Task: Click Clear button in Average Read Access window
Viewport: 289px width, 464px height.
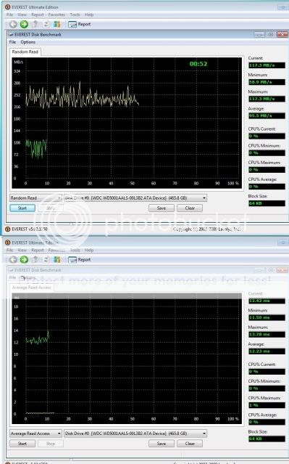Action: coord(190,444)
